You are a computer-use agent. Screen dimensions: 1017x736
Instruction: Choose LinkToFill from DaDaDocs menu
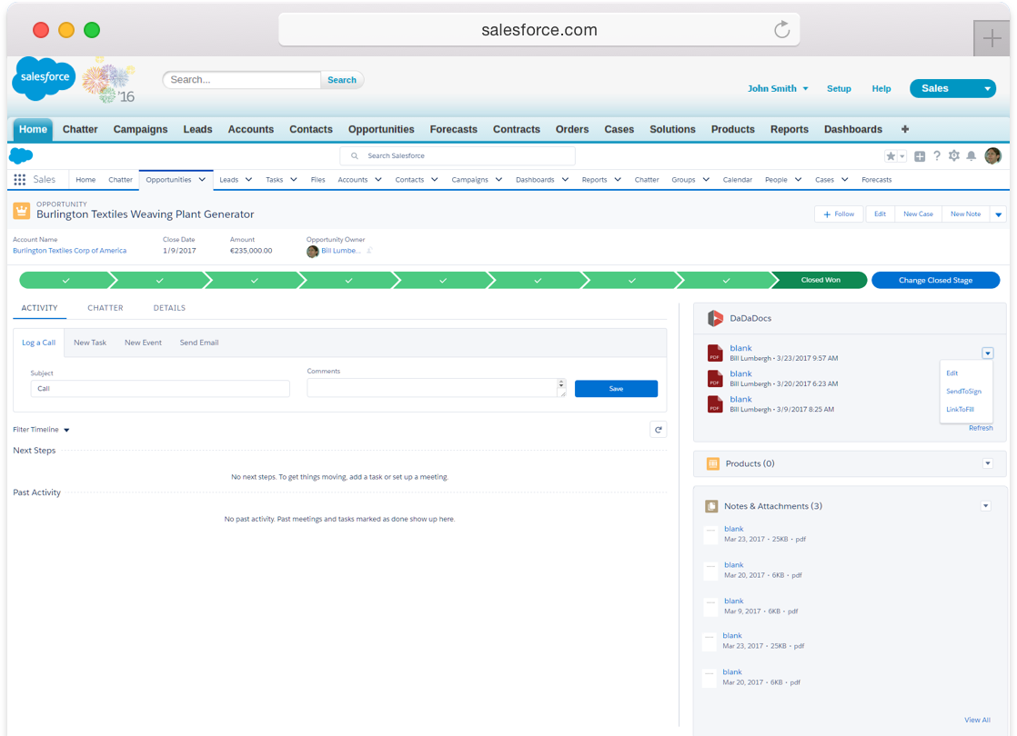[x=960, y=410]
